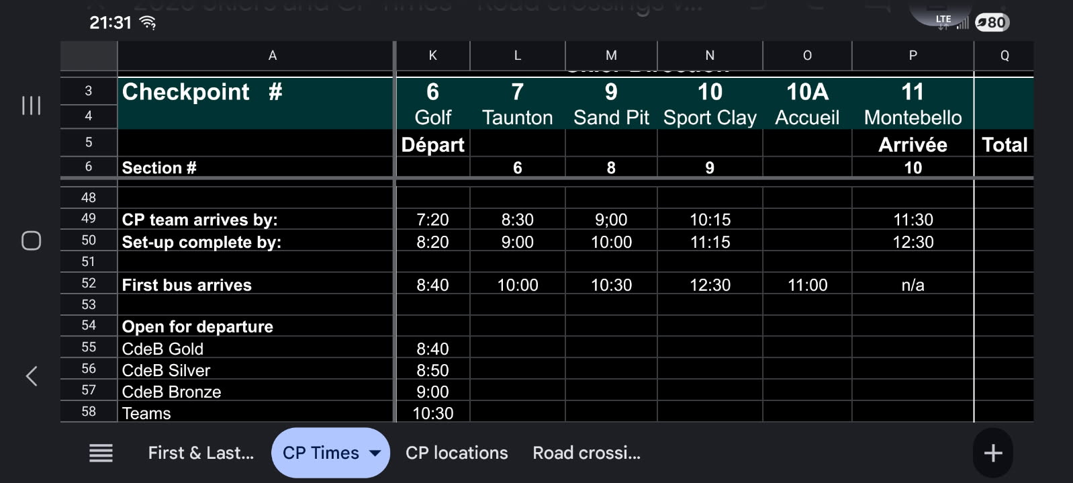The image size is (1073, 483).
Task: Select the Montebello checkpoint cell
Action: pyautogui.click(x=913, y=118)
